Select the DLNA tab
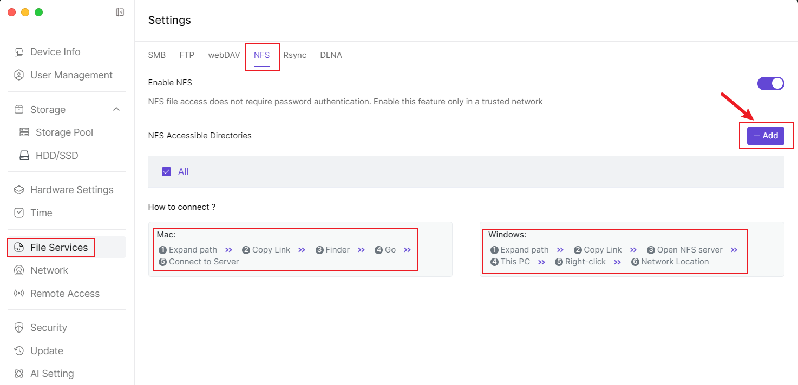 (x=331, y=55)
